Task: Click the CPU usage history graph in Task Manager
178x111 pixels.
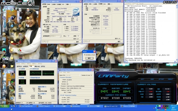Action: pyautogui.click(x=42, y=73)
